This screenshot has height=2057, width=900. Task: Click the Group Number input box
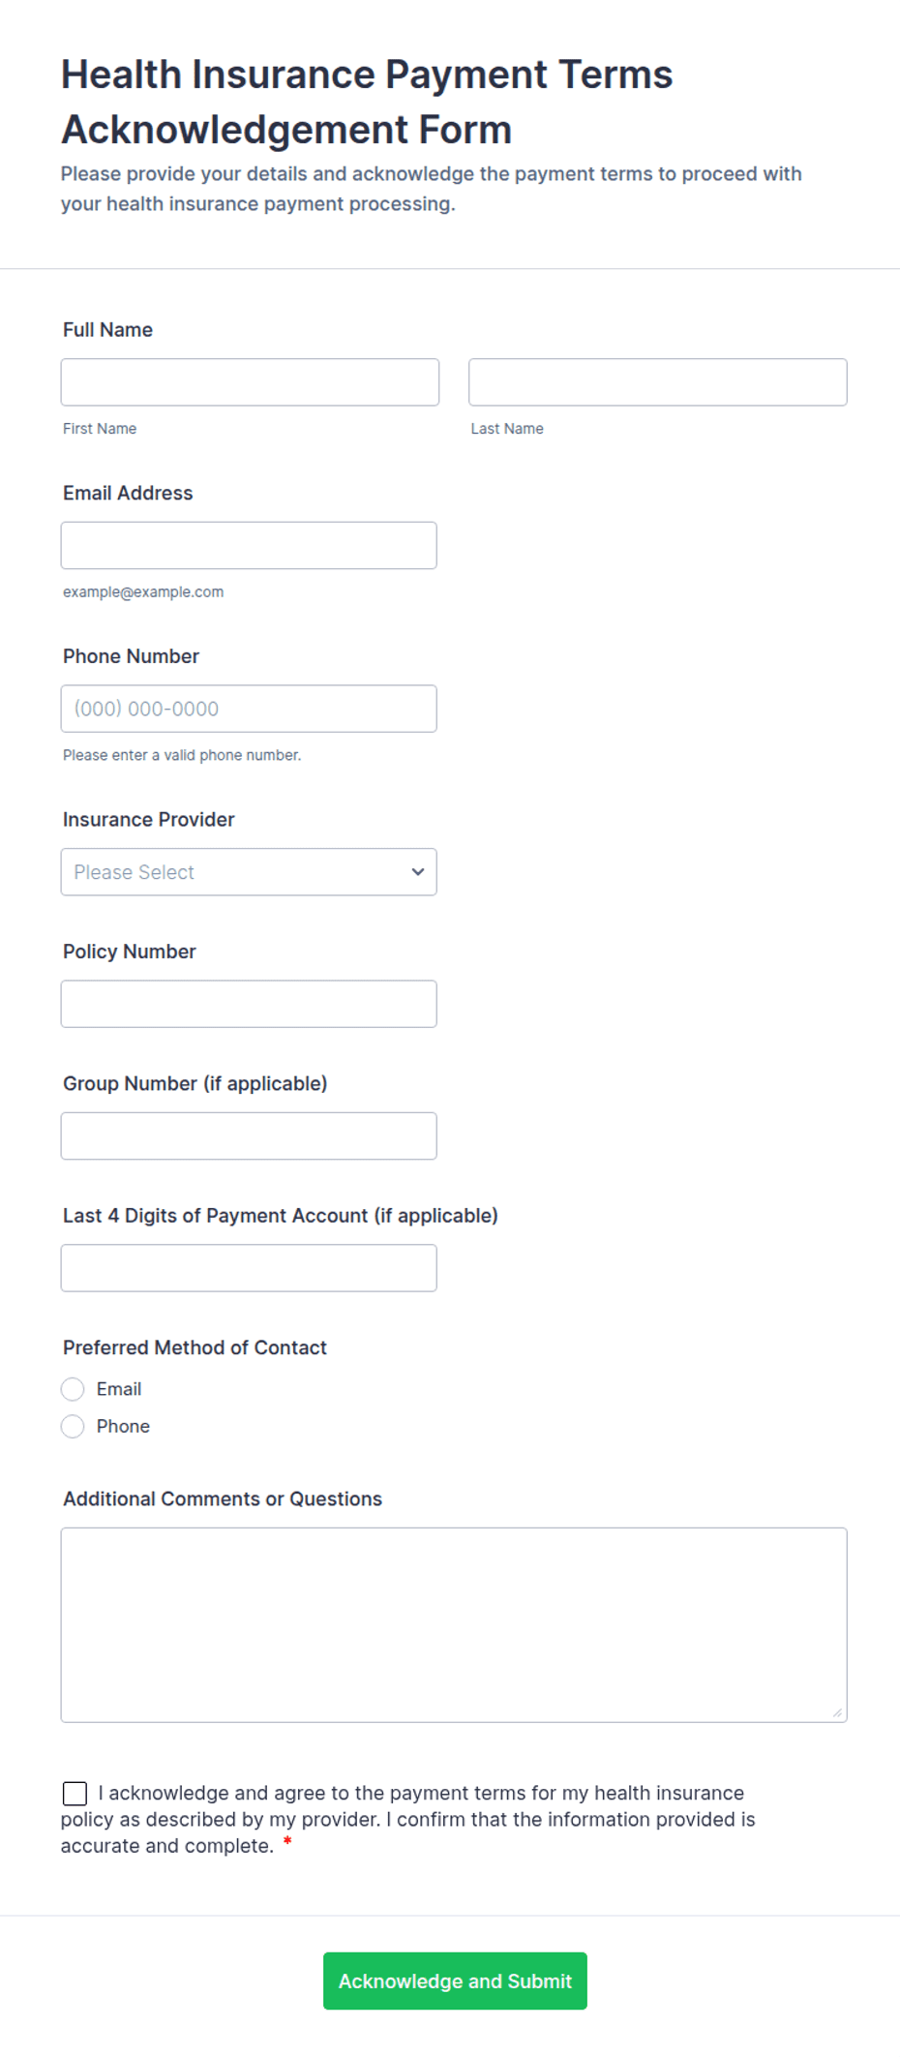pos(249,1136)
